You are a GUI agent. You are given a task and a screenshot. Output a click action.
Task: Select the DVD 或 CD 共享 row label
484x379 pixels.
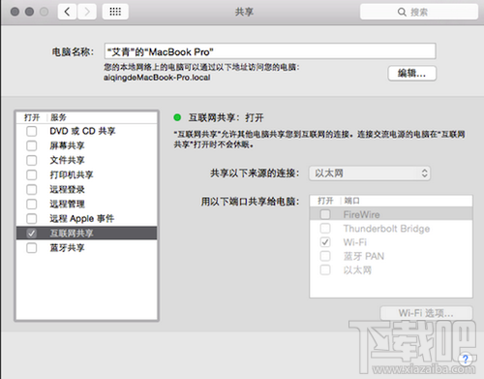click(82, 131)
